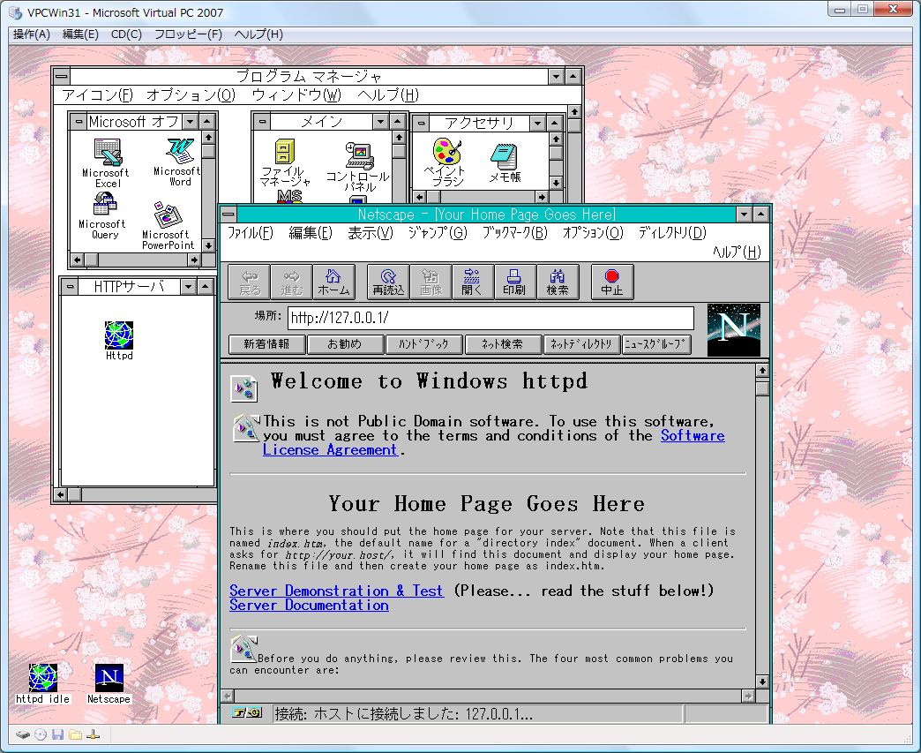
Task: Select the Microsoft Query icon
Action: point(105,205)
